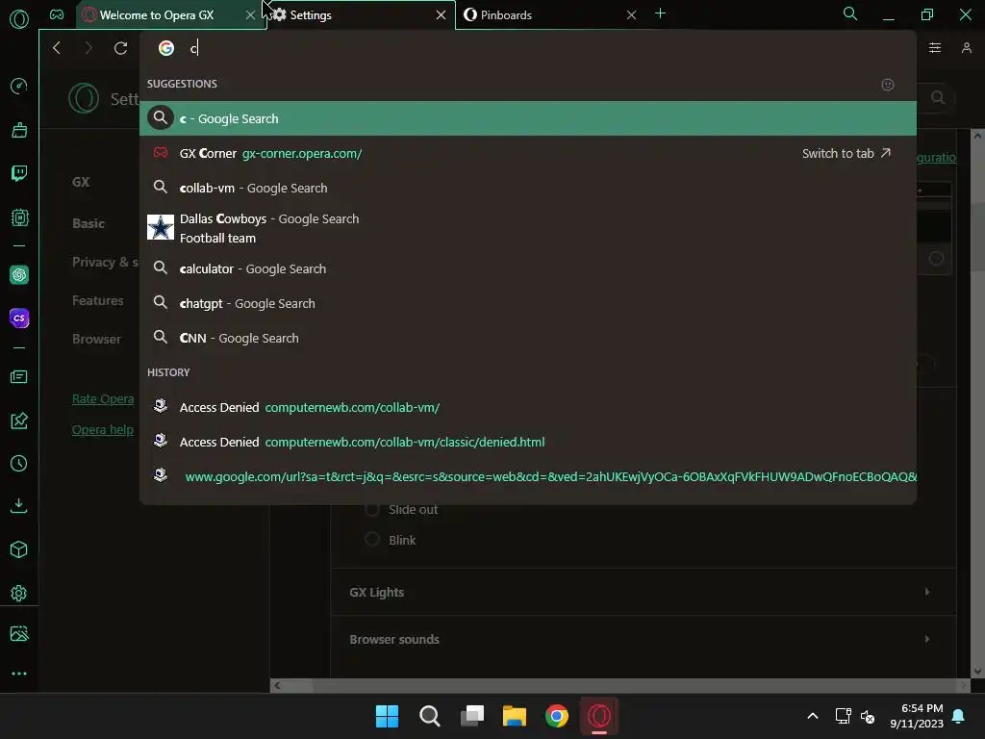Open Extensions cube icon in sidebar
Image resolution: width=985 pixels, height=739 pixels.
pos(19,549)
